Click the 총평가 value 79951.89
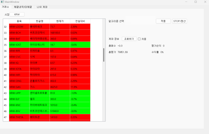The image size is (209, 134). pyautogui.click(x=123, y=52)
